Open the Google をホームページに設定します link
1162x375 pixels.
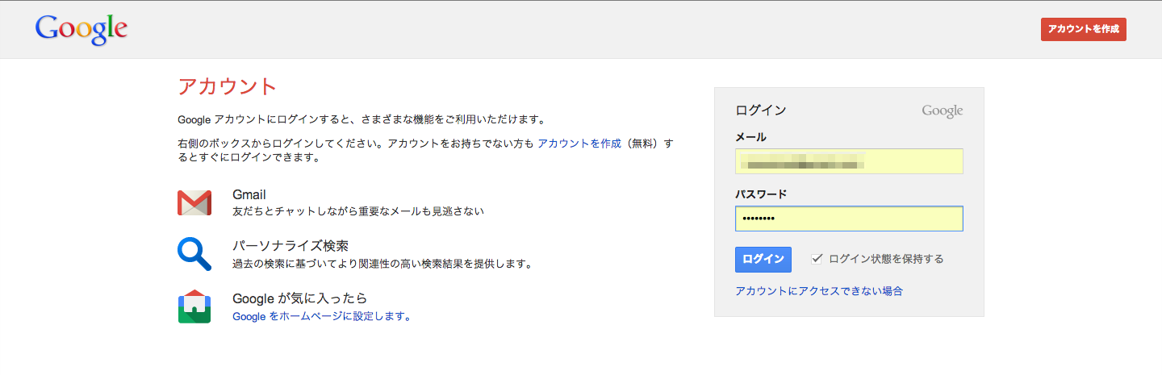coord(322,316)
